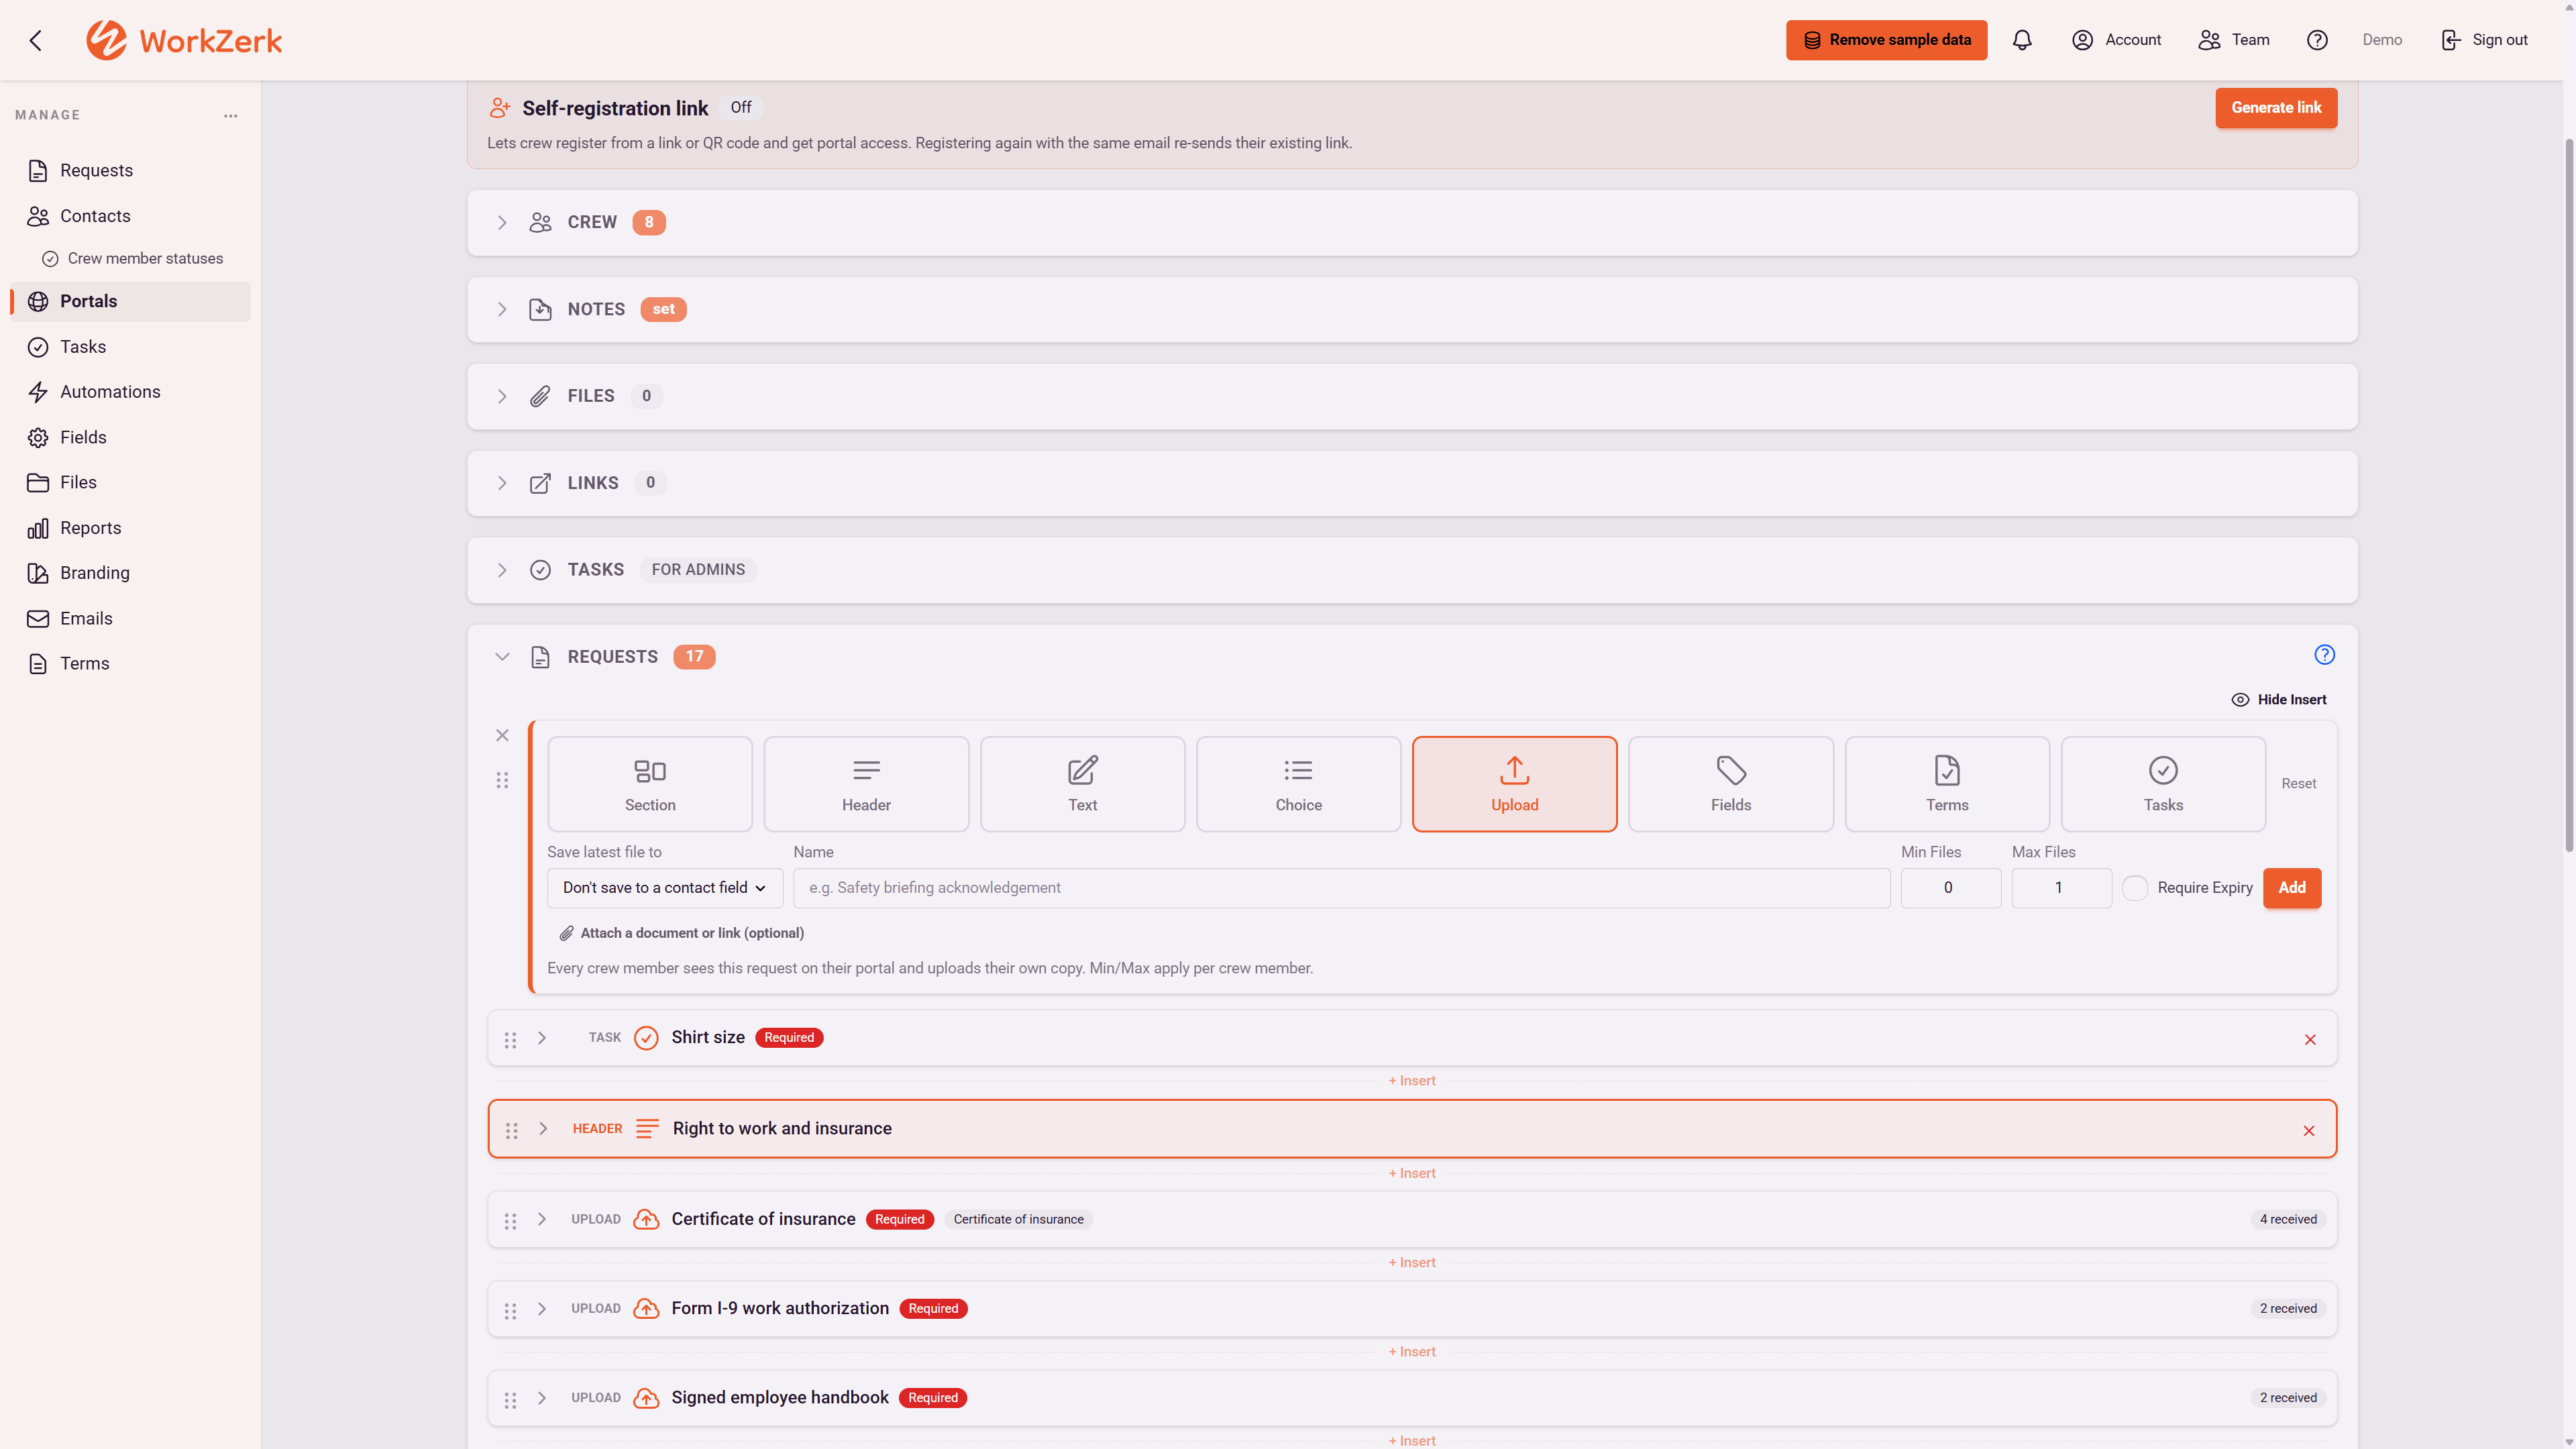Open notifications bell icon
2576x1449 pixels.
pos(2022,40)
